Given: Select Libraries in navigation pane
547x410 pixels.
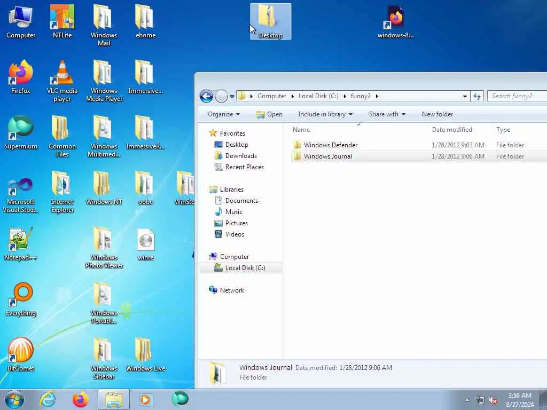Looking at the screenshot, I should pos(226,190).
